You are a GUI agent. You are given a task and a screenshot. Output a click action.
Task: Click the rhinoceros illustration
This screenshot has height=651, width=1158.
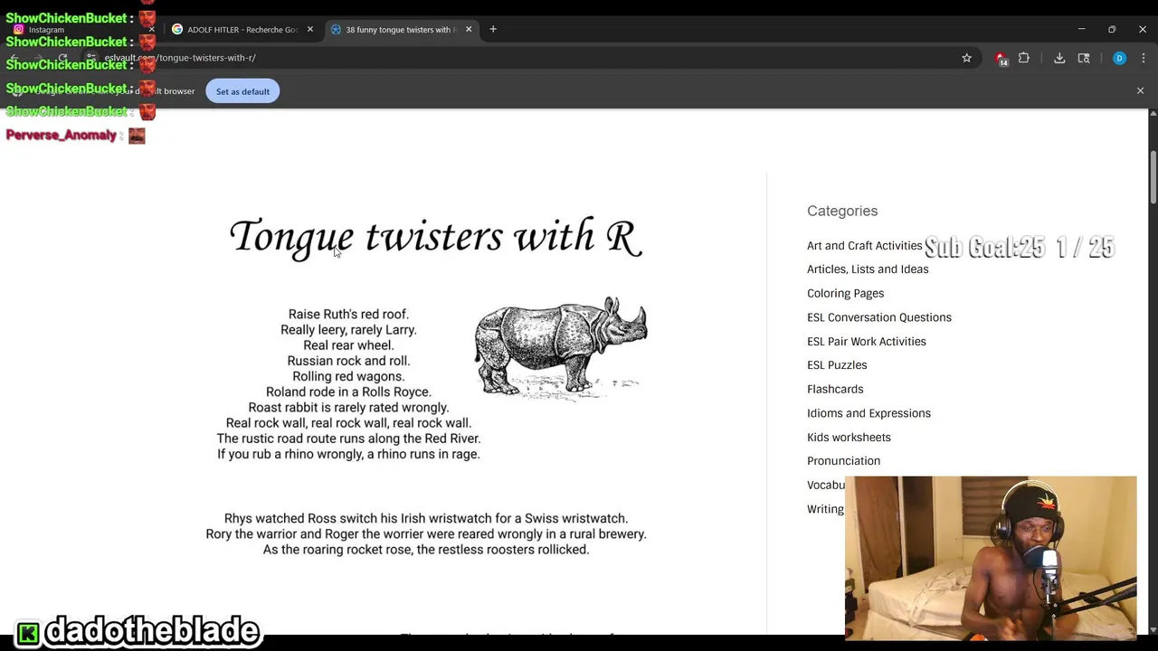tap(561, 348)
